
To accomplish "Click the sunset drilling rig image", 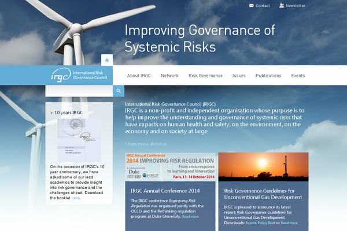I will (263, 167).
